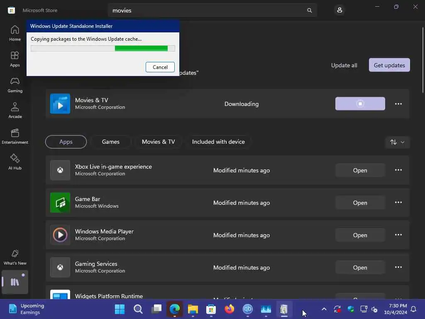The image size is (425, 319).
Task: Select the Apps filter tab
Action: 66,142
